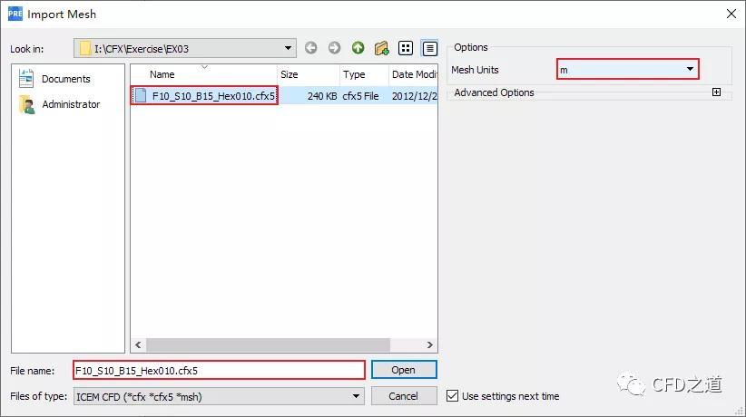Click the 2012/12/2 date cell
Image resolution: width=746 pixels, height=417 pixels.
click(414, 96)
